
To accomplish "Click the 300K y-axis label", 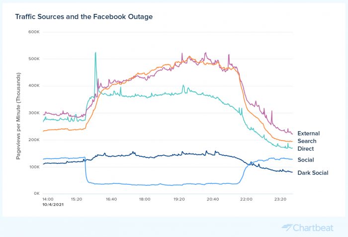I will click(34, 113).
